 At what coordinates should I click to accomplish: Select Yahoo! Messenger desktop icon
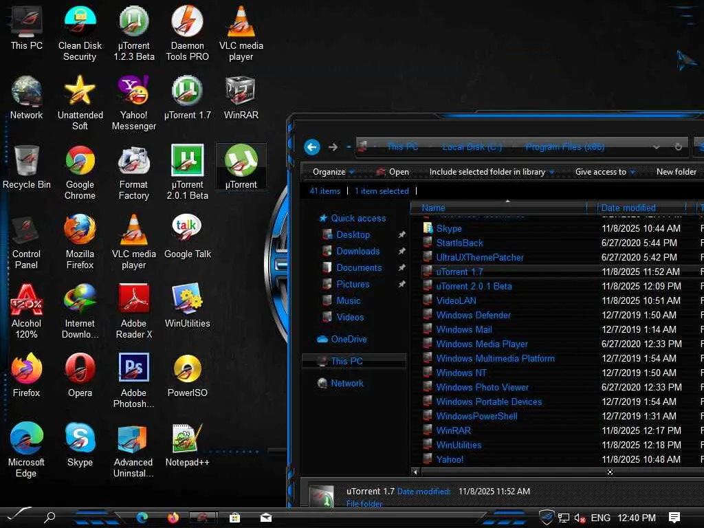tap(134, 103)
